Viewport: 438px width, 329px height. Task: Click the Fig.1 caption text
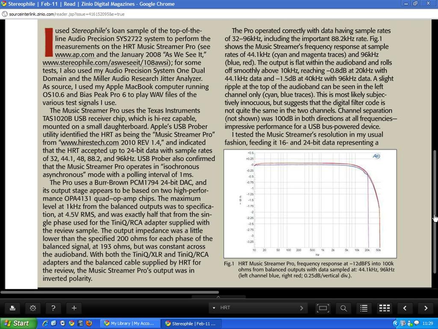(309, 270)
